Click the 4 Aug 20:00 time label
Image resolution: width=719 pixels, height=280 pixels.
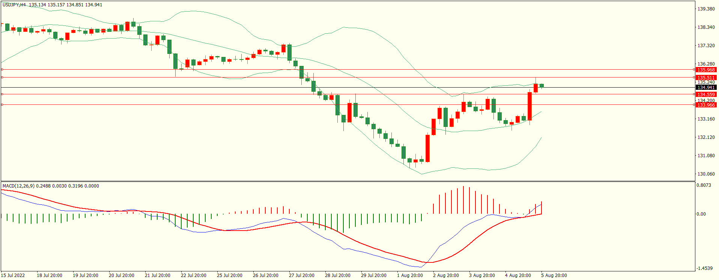click(x=518, y=276)
